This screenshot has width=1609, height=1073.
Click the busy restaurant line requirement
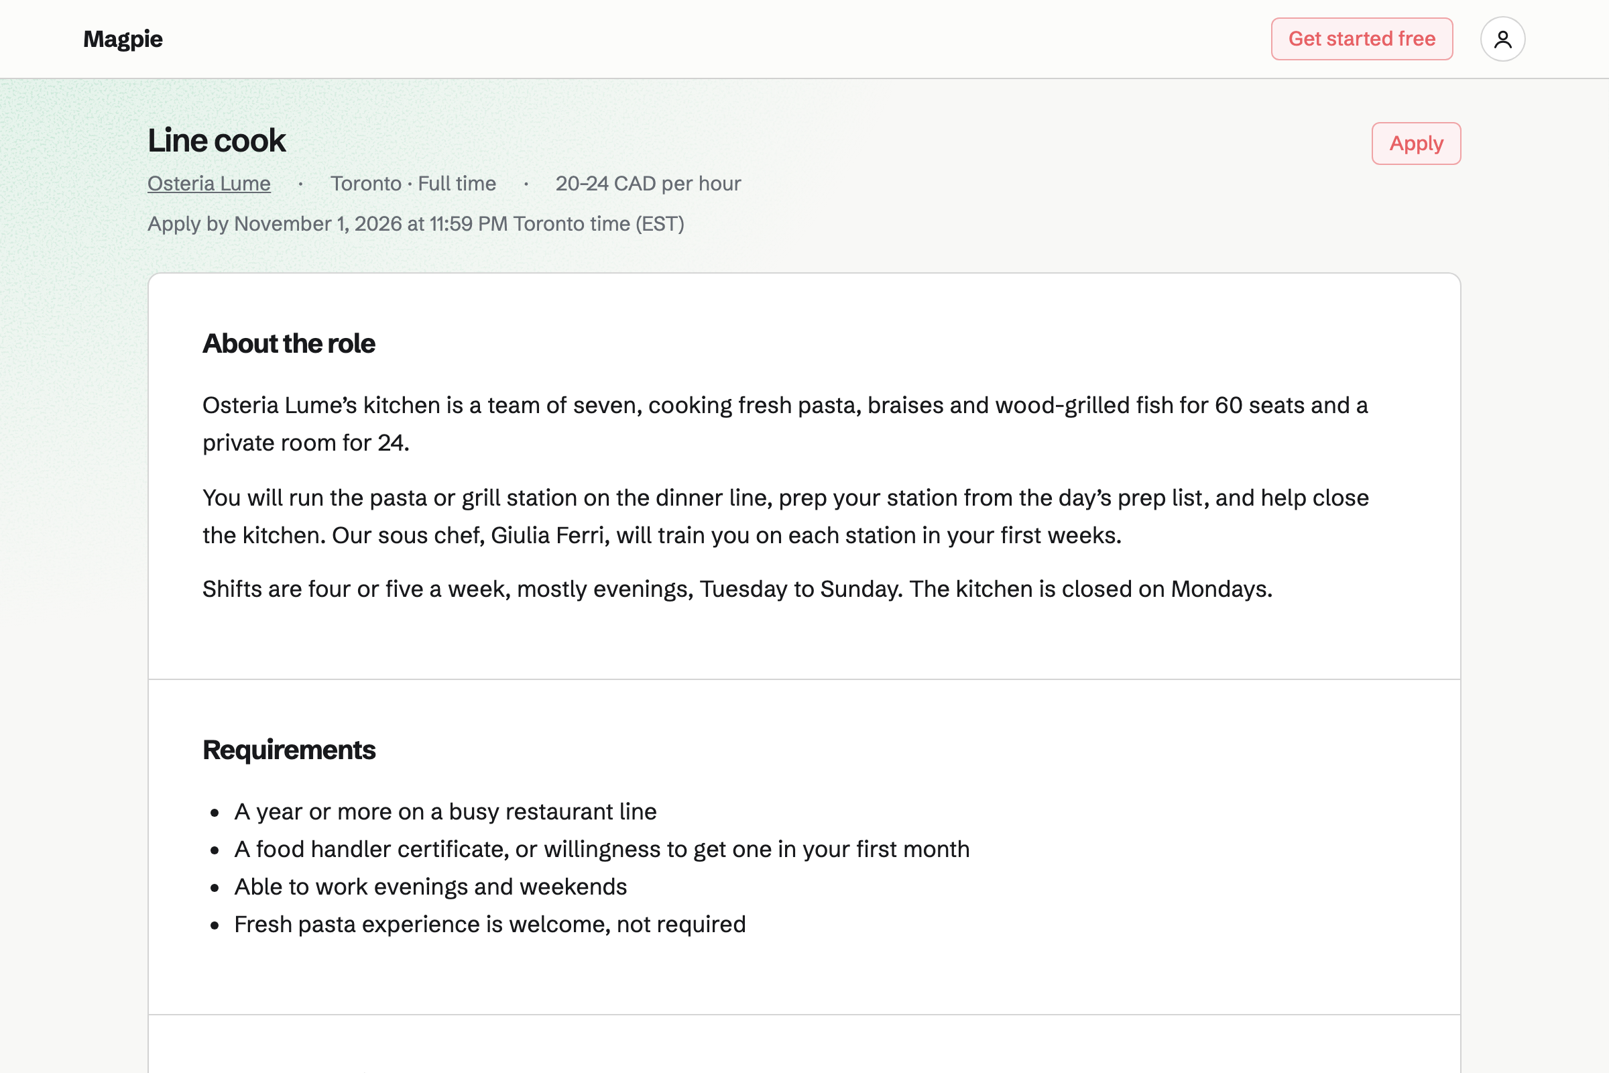[445, 811]
